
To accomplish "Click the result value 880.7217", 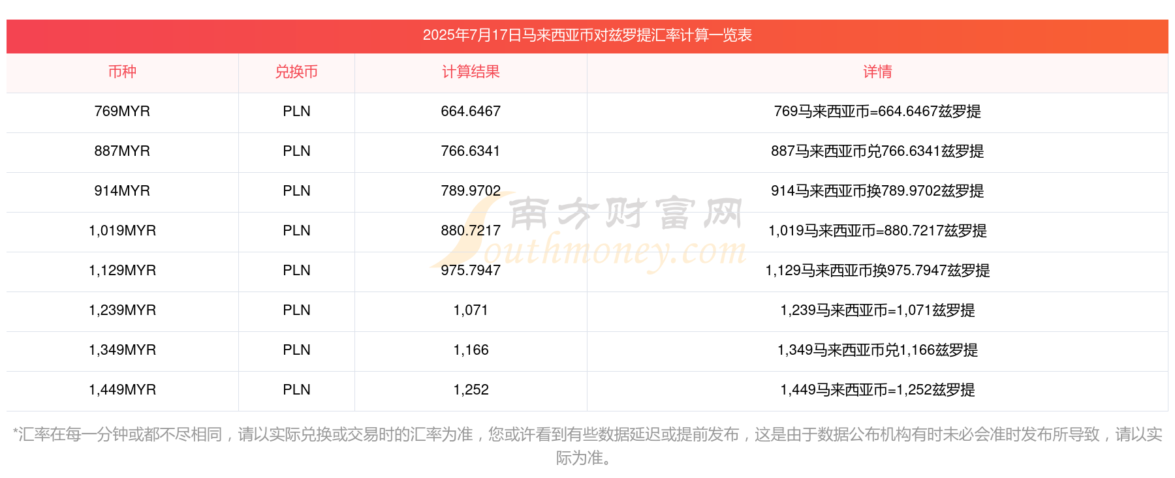I will pyautogui.click(x=471, y=231).
